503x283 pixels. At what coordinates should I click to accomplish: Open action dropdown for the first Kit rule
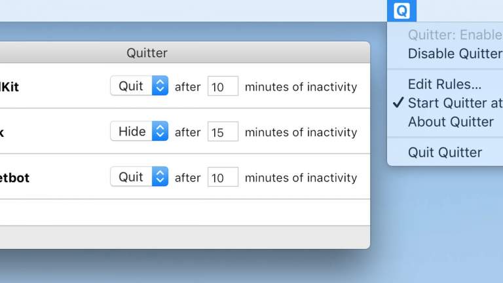[x=140, y=86]
